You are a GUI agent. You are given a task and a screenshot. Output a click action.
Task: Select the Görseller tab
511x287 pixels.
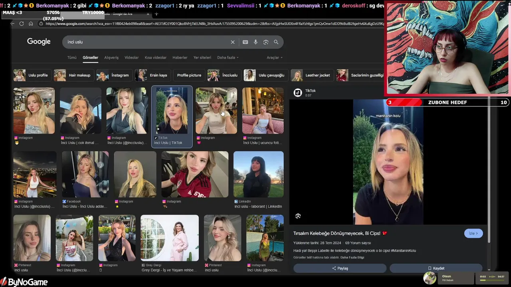90,57
